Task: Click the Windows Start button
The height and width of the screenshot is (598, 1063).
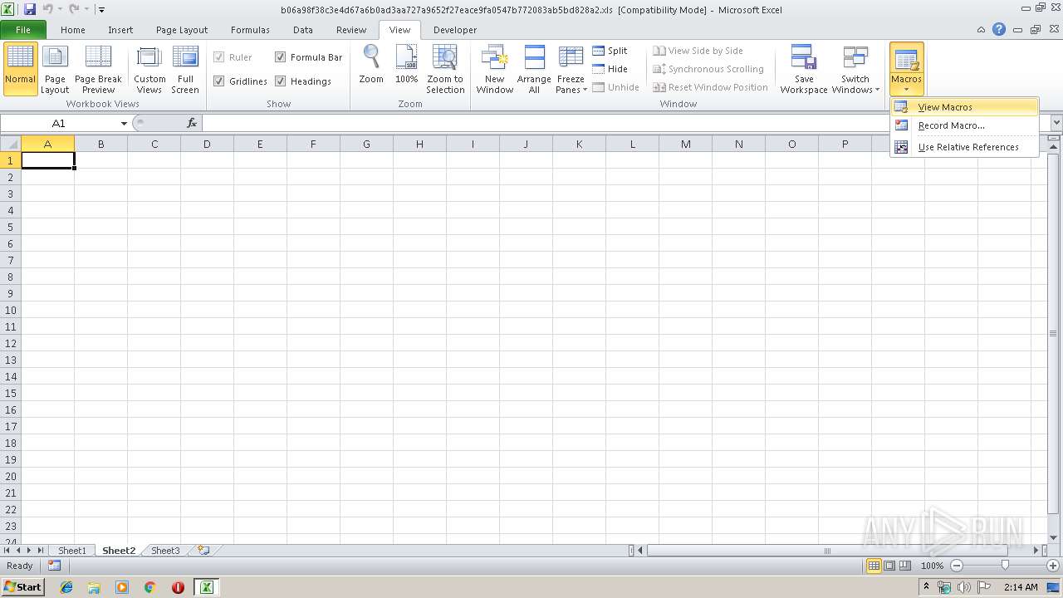Action: 22,587
